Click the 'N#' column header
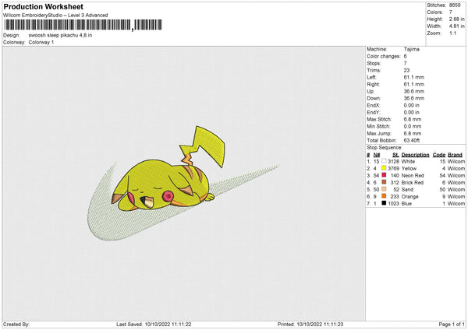The height and width of the screenshot is (330, 468). (x=377, y=155)
